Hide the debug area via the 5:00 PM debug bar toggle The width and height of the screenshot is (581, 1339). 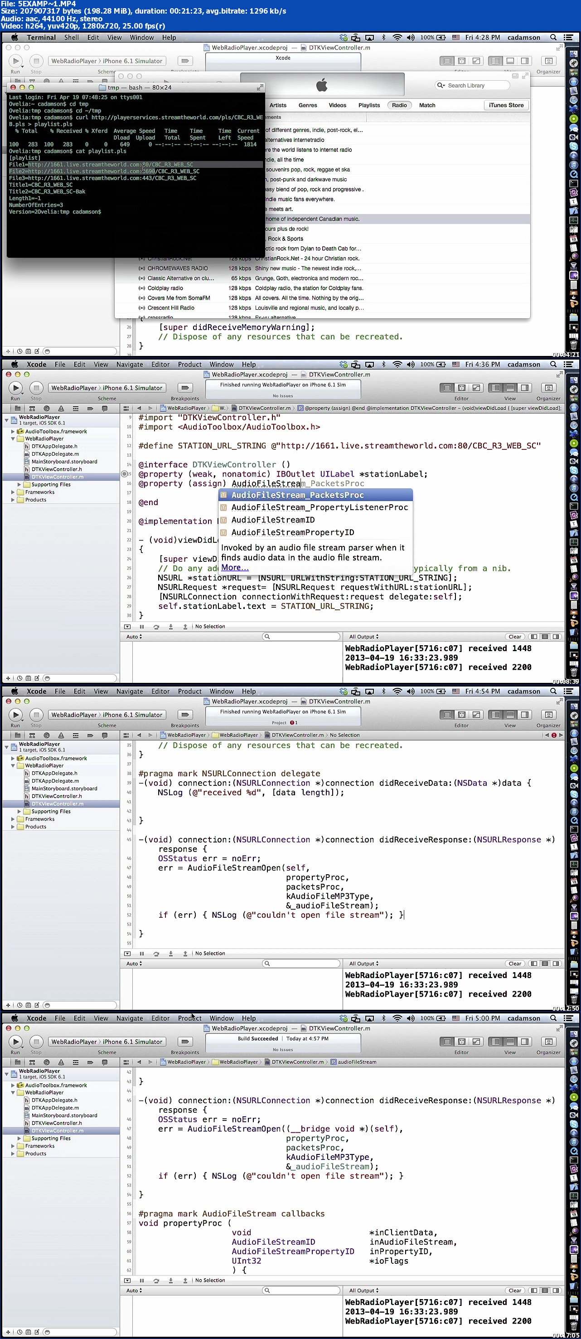[x=127, y=1280]
